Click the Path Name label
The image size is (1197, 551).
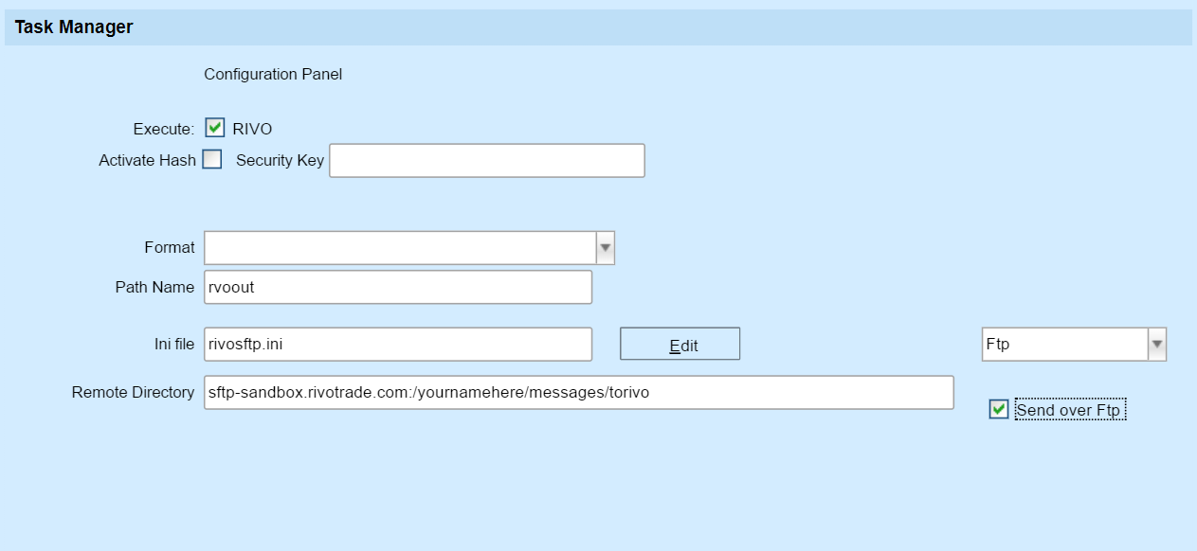click(154, 287)
